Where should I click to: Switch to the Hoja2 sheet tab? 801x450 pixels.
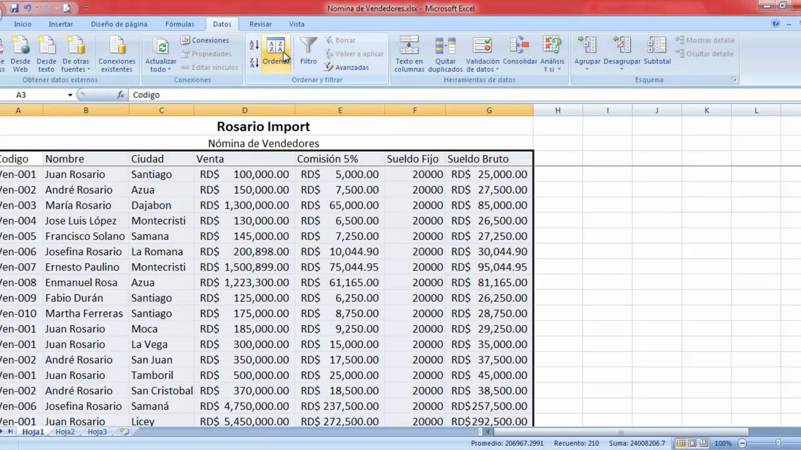[65, 432]
